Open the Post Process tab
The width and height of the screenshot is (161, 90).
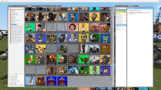coord(47,6)
